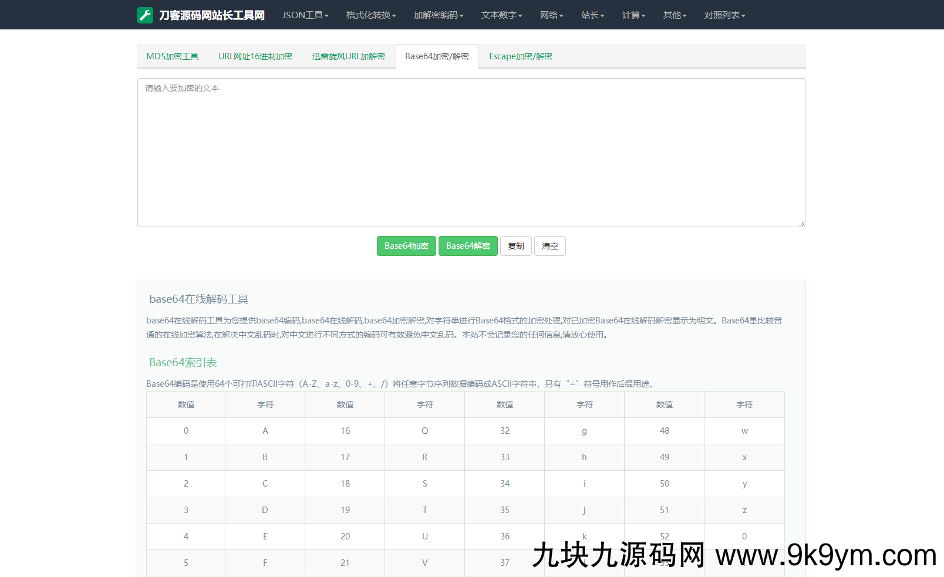Screen dimensions: 944x577
Task: Switch to the MD5加密工具 tab
Action: pyautogui.click(x=172, y=56)
